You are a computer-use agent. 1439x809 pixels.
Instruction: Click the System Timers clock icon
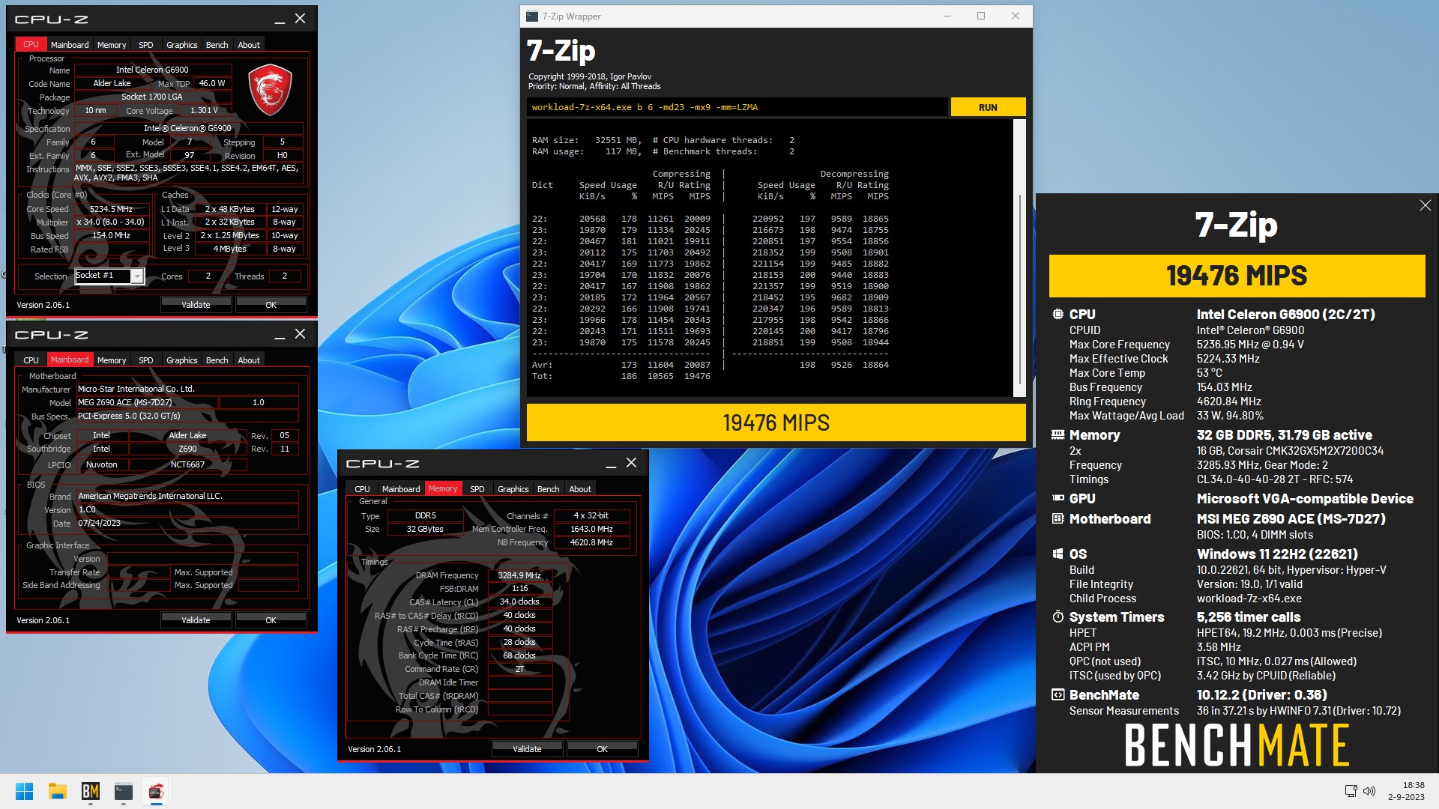click(1058, 617)
